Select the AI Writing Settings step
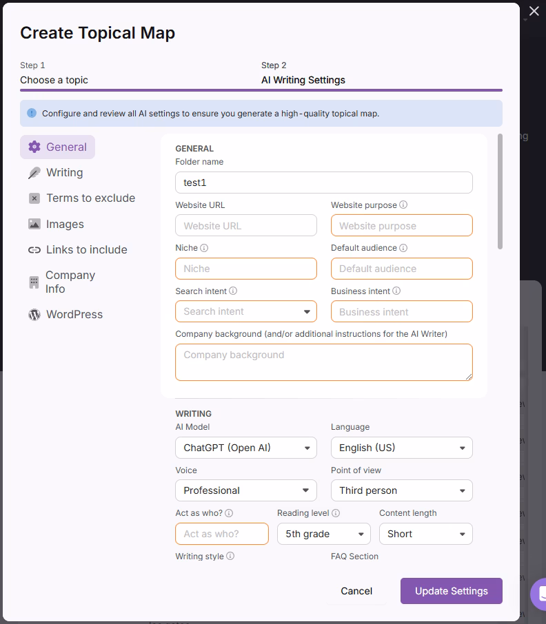Image resolution: width=546 pixels, height=624 pixels. [x=303, y=80]
